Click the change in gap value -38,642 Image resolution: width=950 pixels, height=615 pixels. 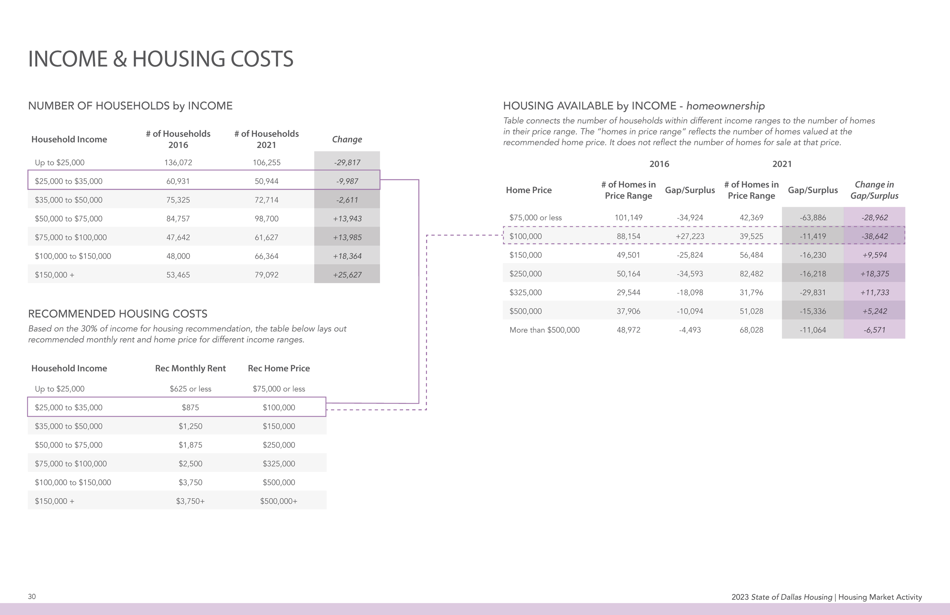click(874, 236)
